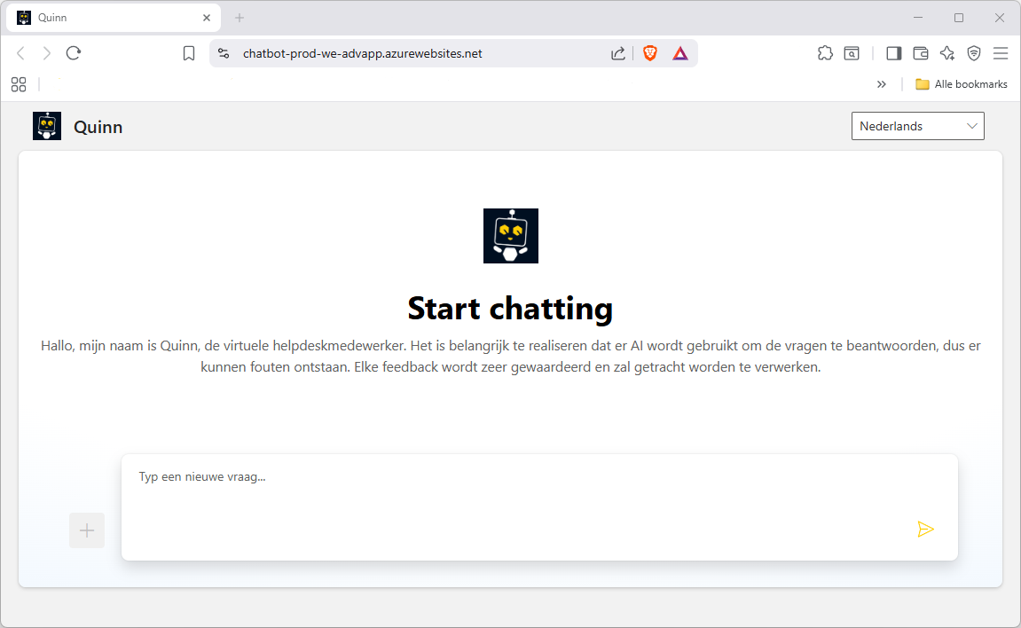Open Leo AI sparkle icon
Viewport: 1021px width, 628px height.
(947, 53)
